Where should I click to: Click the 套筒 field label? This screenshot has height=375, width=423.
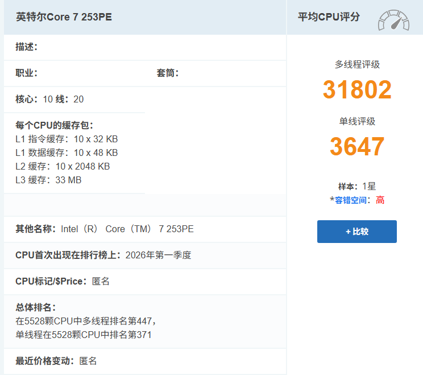(x=168, y=73)
